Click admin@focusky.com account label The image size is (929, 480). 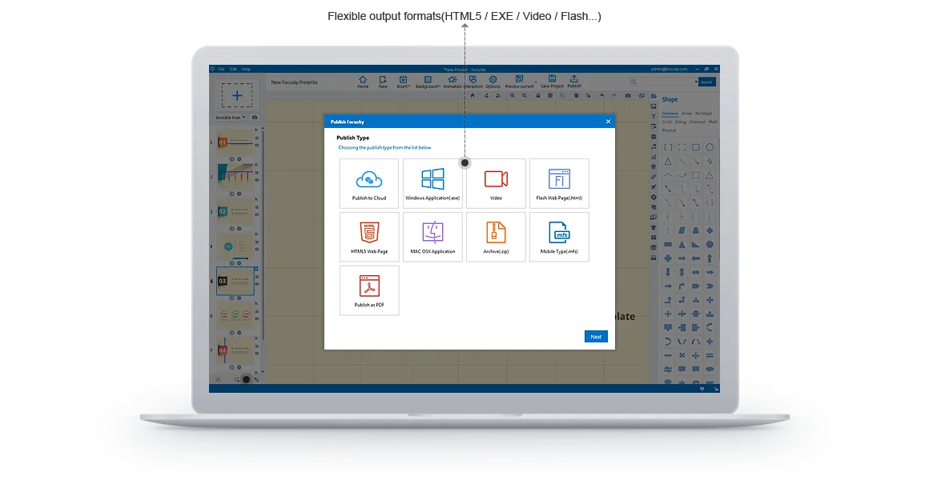click(x=669, y=70)
